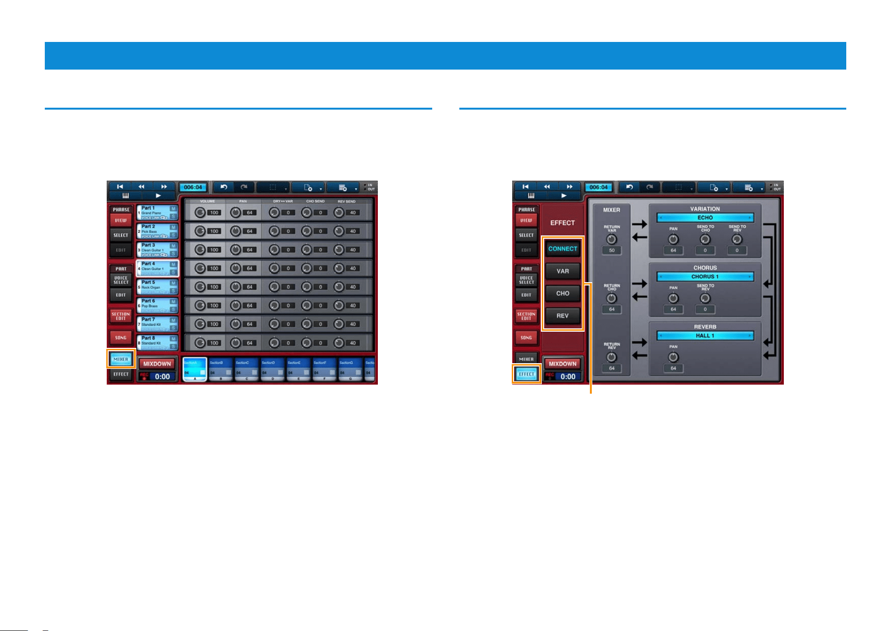The width and height of the screenshot is (892, 631).
Task: Click the Return Var knob in Effect mixer
Action: tap(611, 239)
